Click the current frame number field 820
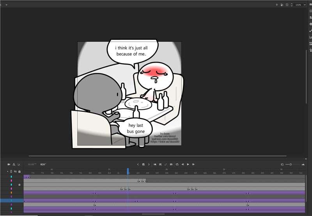The image size is (312, 216). pyautogui.click(x=43, y=164)
